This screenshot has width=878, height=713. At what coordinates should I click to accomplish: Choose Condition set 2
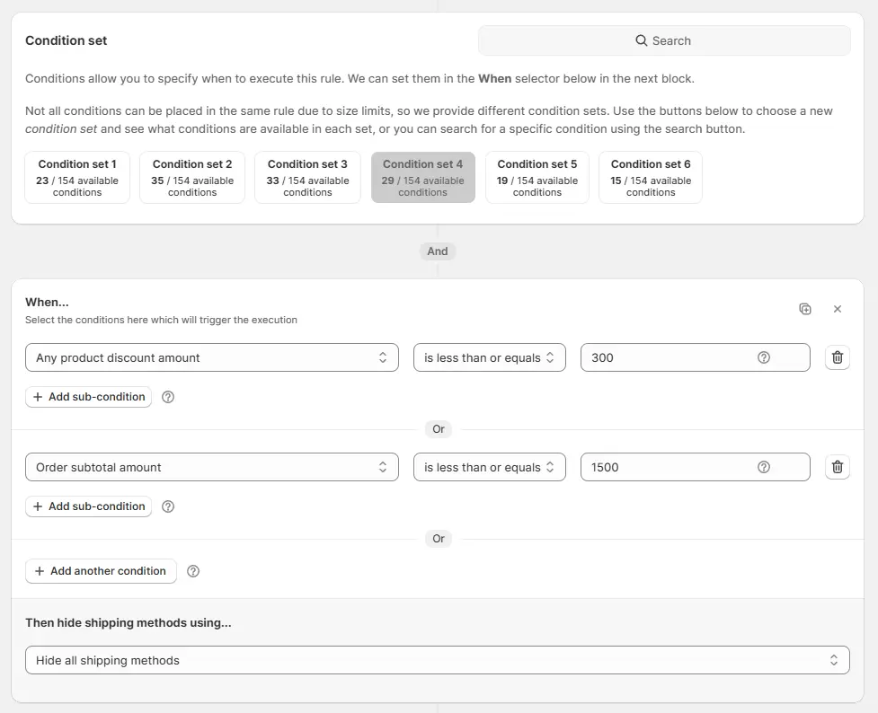tap(192, 177)
